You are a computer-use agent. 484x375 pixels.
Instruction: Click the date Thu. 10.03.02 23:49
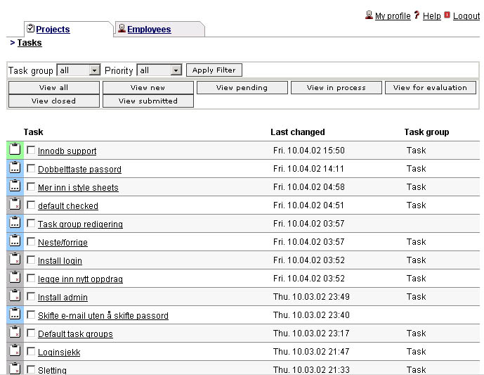[311, 296]
